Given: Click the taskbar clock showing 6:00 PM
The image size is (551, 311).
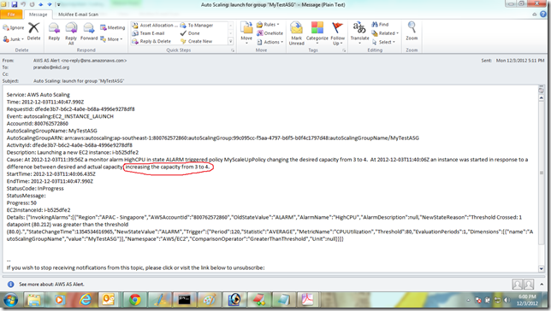Looking at the screenshot, I should pos(527,300).
